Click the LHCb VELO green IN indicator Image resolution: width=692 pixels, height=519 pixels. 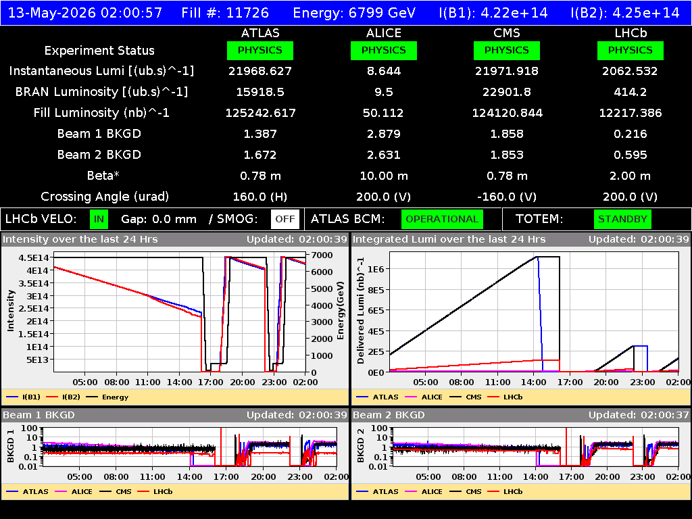(x=99, y=220)
